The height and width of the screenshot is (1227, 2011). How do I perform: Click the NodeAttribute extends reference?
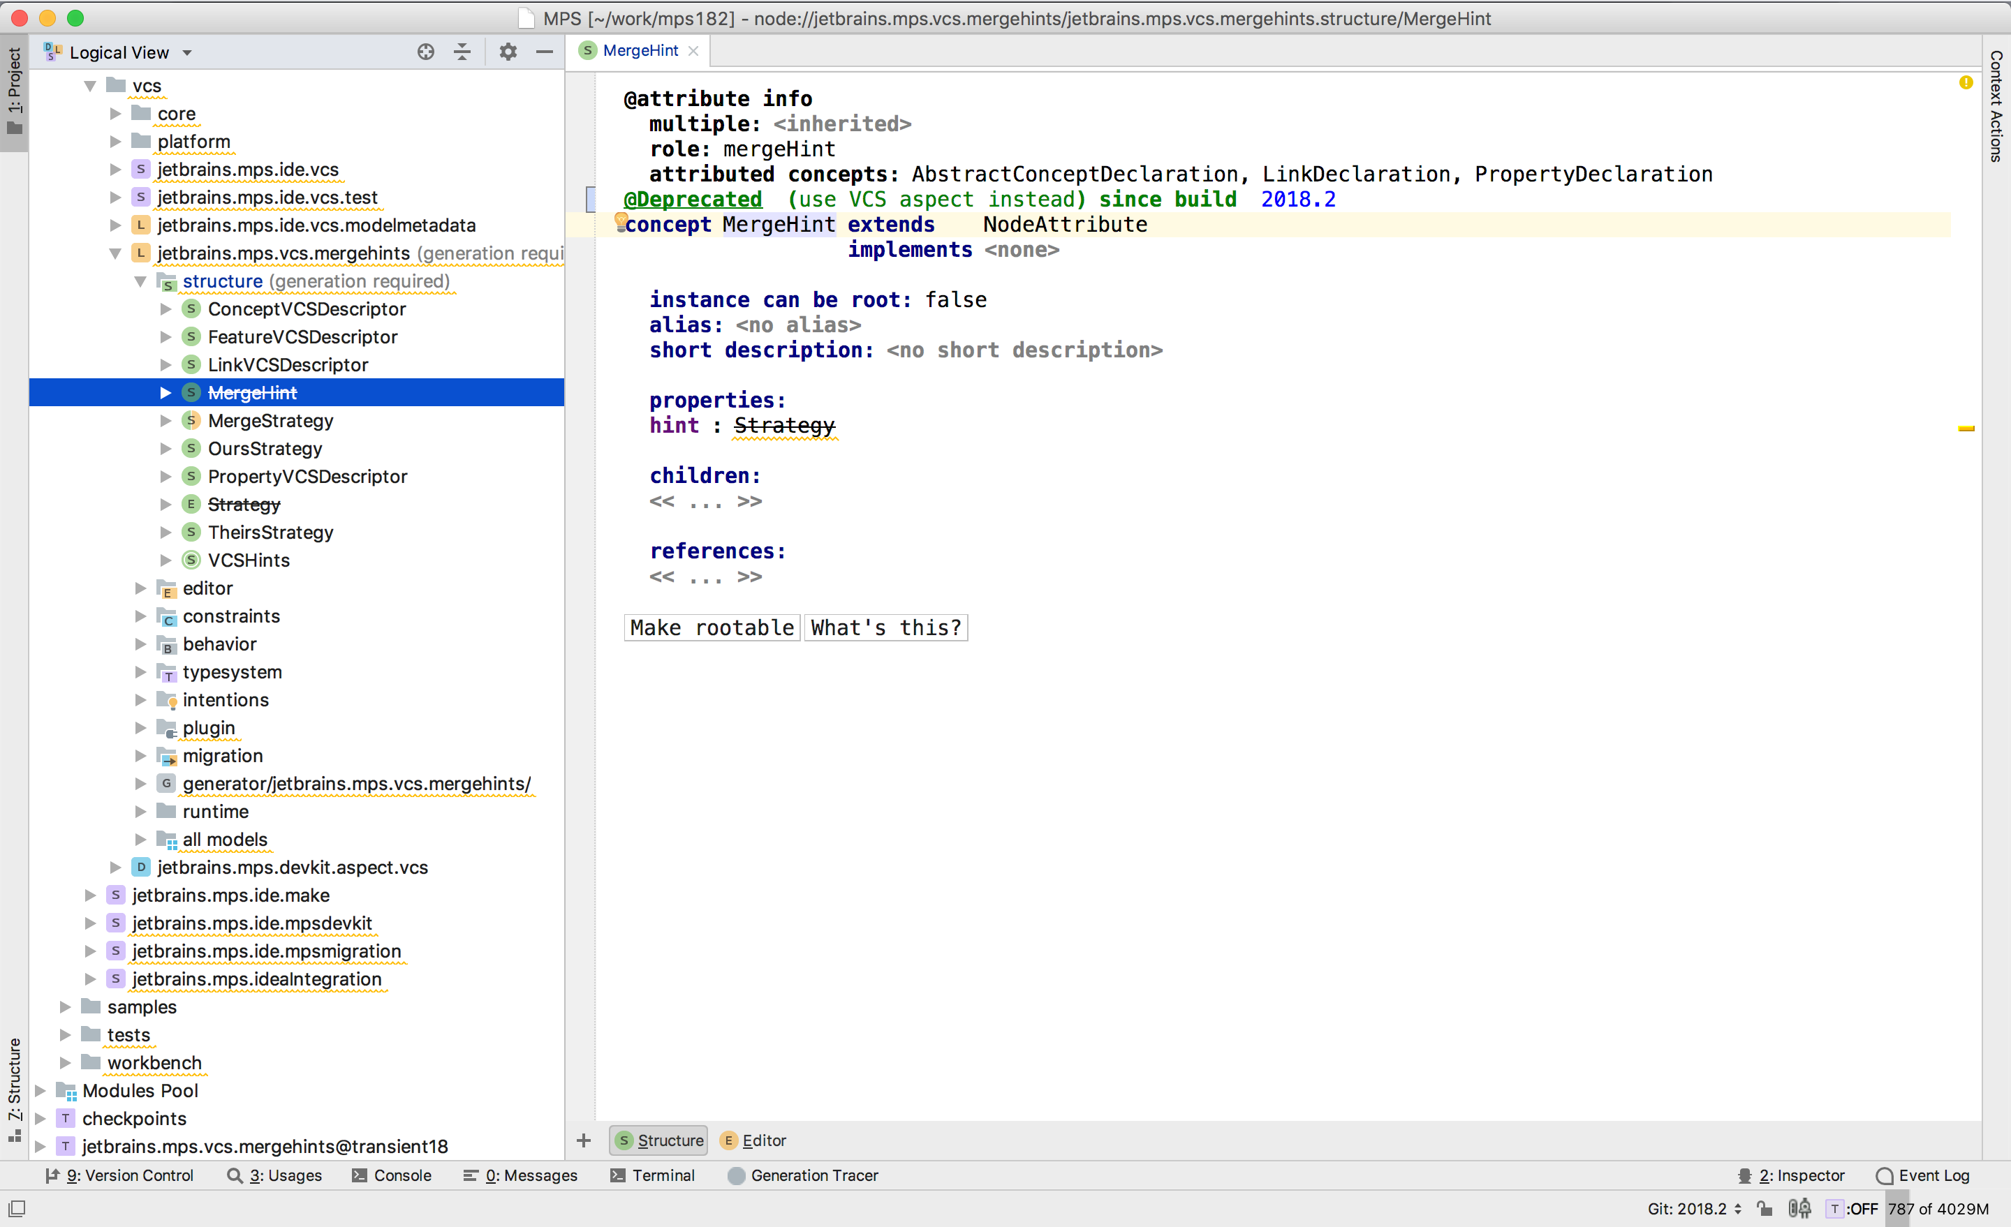point(1065,224)
